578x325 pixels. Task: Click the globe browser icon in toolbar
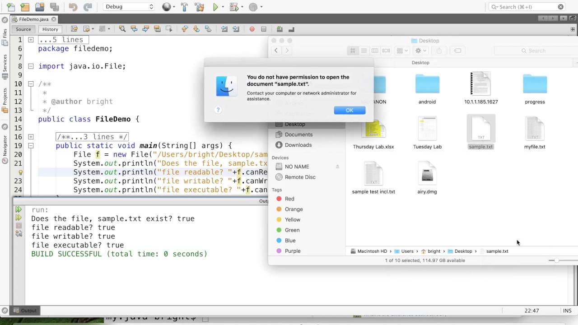pyautogui.click(x=167, y=7)
